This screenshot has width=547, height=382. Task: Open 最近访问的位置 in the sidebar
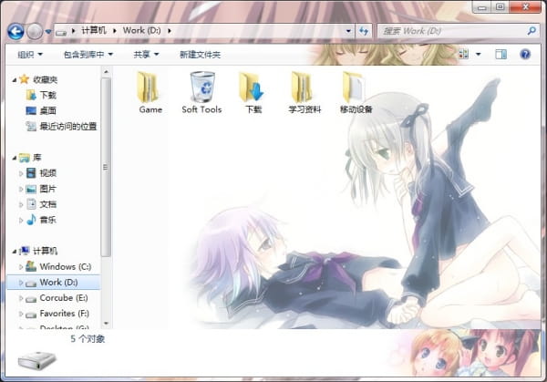point(68,127)
